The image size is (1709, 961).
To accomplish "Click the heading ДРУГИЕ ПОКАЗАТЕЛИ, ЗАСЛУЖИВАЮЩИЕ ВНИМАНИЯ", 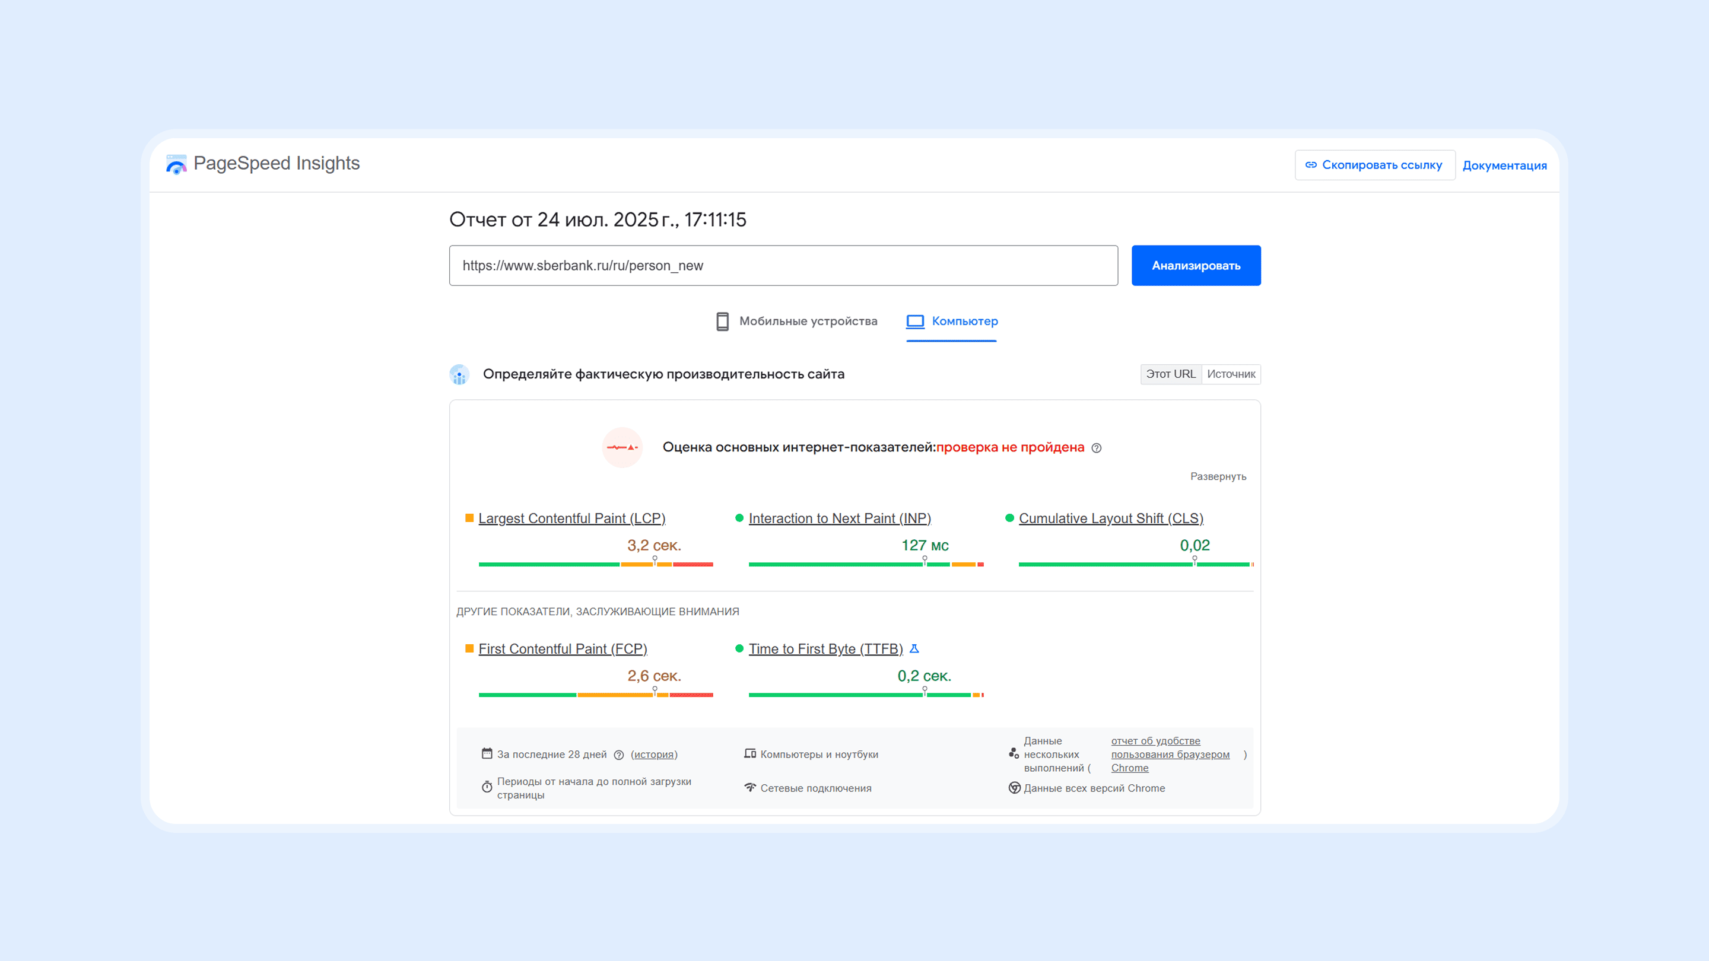I will coord(598,612).
